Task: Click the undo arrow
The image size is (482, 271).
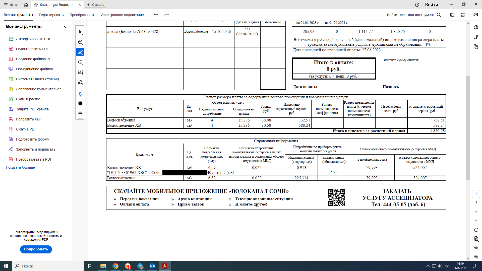Action: pos(156,15)
